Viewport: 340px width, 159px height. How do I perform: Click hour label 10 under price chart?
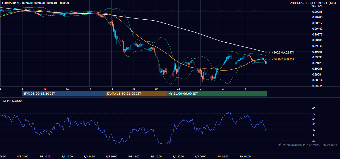tap(45, 89)
